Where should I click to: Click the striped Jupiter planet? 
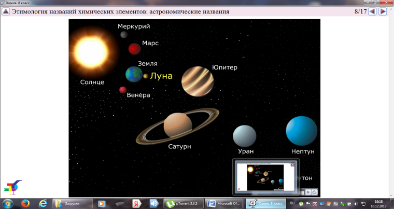click(198, 81)
